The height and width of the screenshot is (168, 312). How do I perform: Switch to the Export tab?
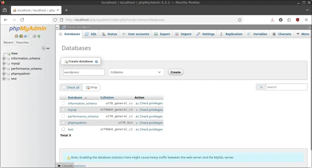point(162,34)
